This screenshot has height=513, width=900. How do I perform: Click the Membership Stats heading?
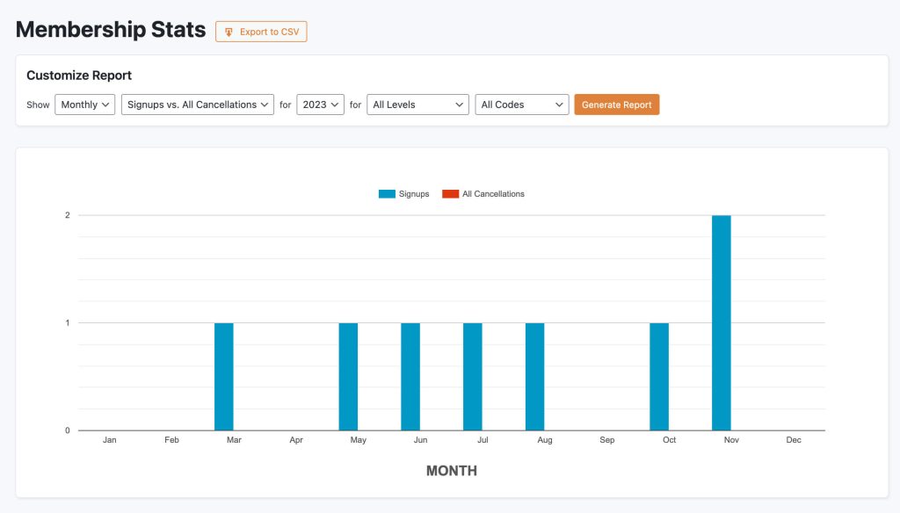[110, 29]
